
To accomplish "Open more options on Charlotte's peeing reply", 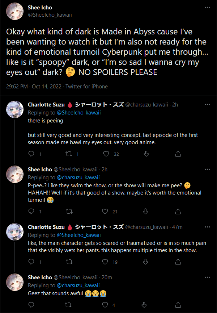I will [x=207, y=105].
